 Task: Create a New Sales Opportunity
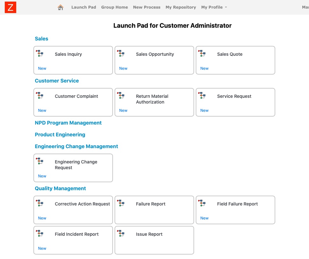pyautogui.click(x=123, y=68)
